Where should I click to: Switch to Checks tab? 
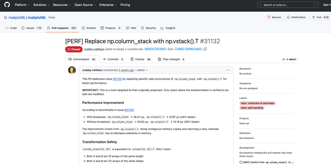pos(141,59)
